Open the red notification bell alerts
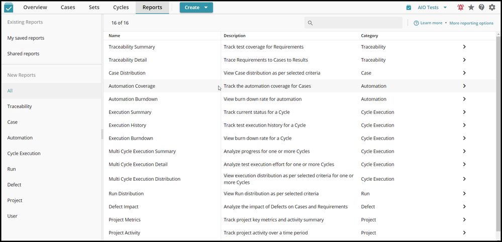 click(x=460, y=8)
